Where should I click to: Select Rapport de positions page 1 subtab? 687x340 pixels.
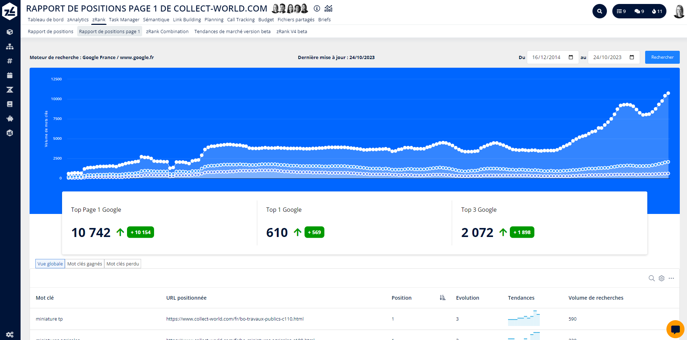click(x=109, y=31)
